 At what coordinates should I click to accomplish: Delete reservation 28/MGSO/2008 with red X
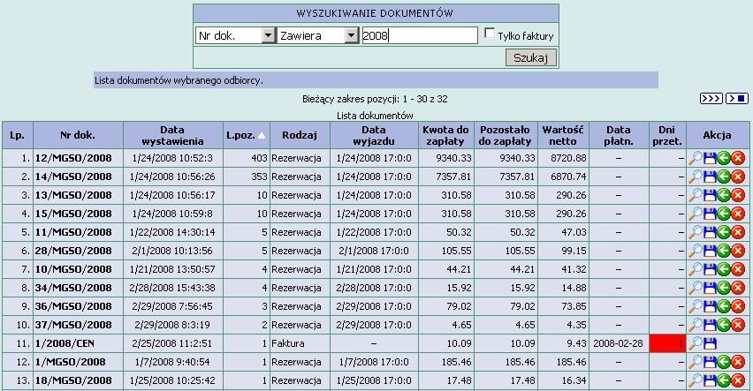coord(738,251)
